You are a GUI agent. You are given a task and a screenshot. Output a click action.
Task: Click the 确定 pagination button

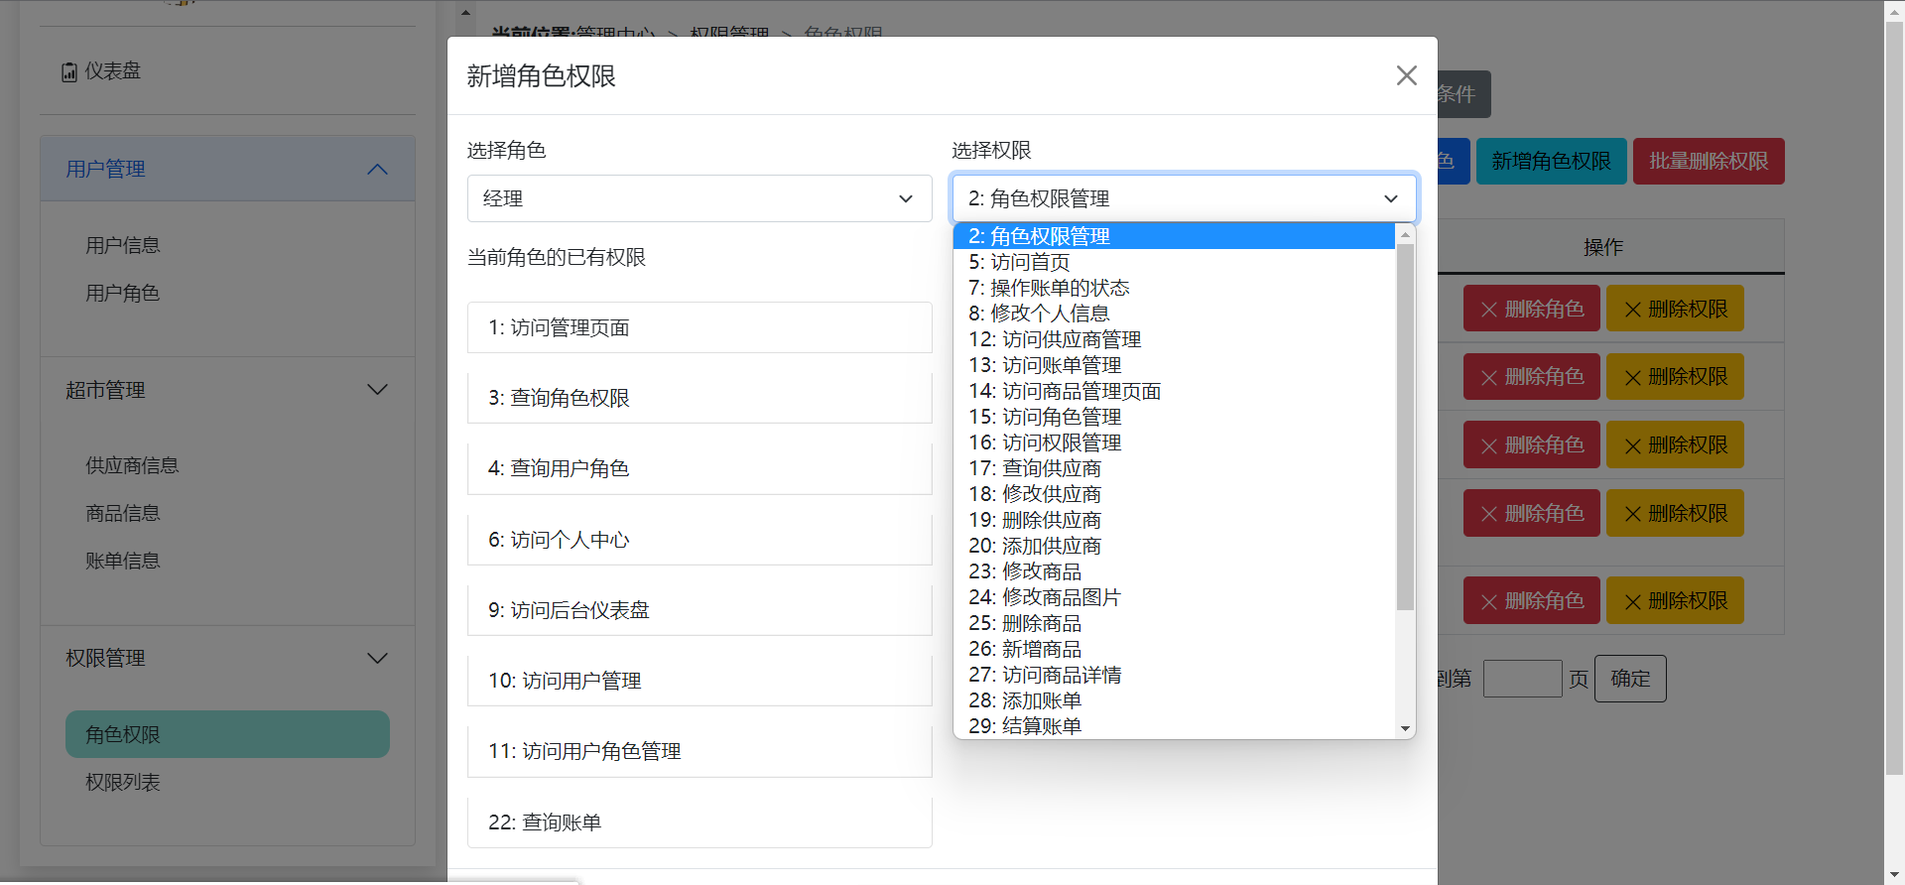1630,679
